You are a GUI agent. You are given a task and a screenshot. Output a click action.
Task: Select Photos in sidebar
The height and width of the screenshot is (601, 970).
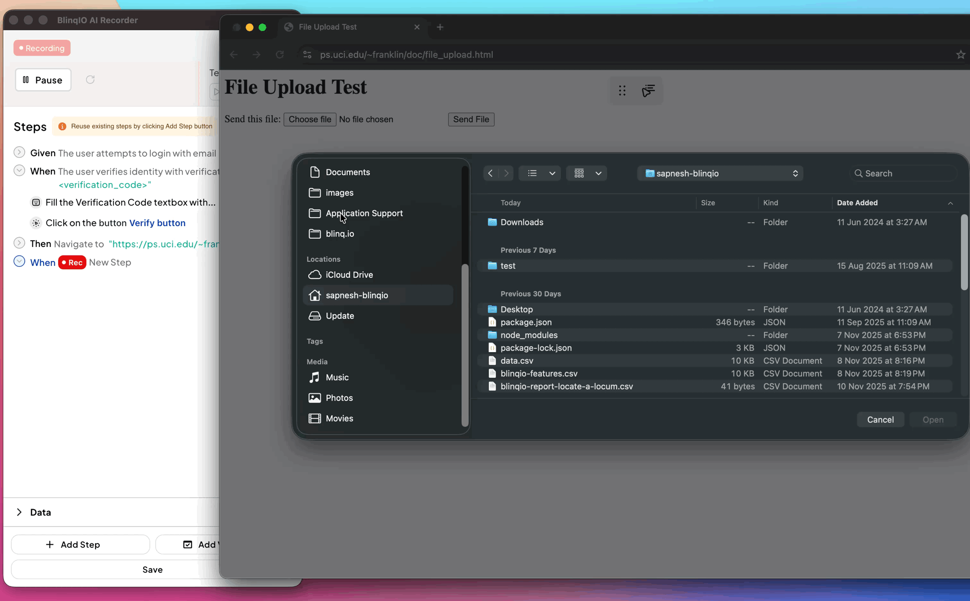[339, 398]
